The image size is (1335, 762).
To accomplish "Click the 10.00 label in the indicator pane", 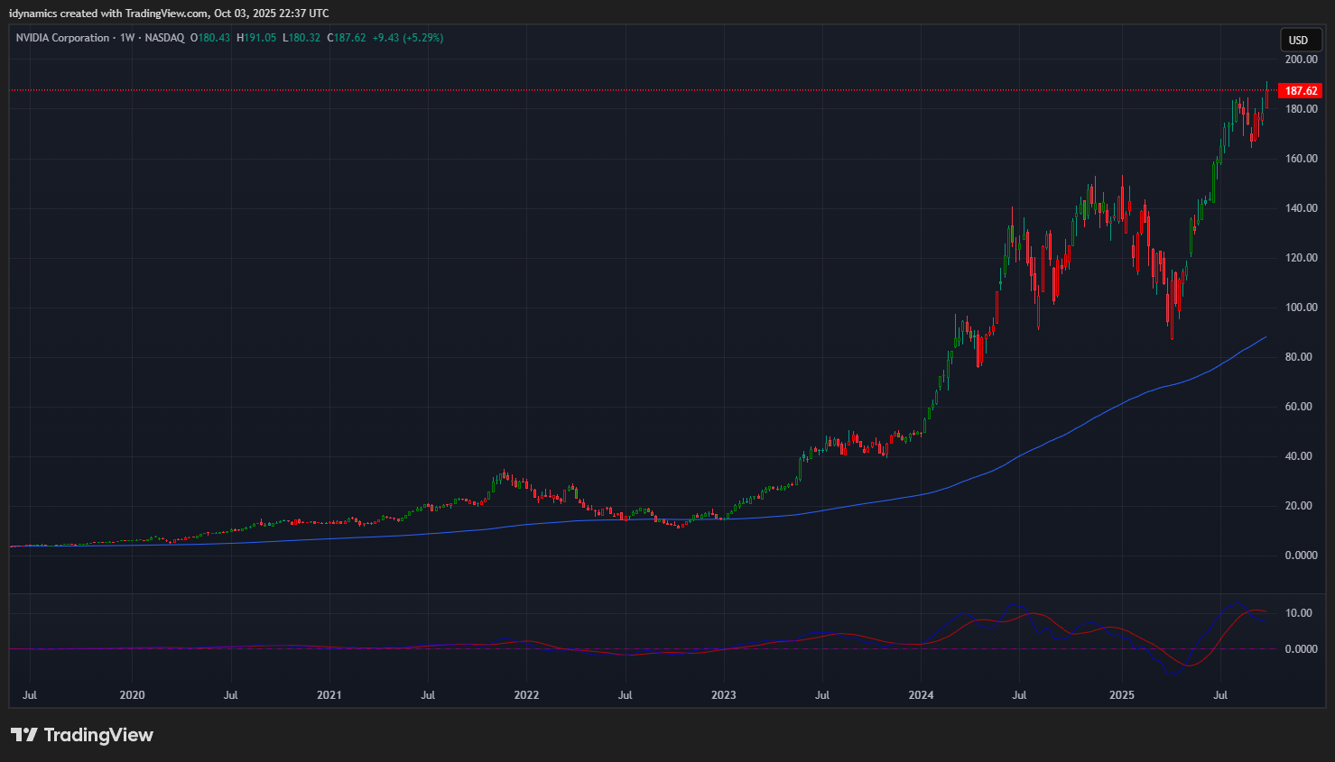I will coord(1298,613).
